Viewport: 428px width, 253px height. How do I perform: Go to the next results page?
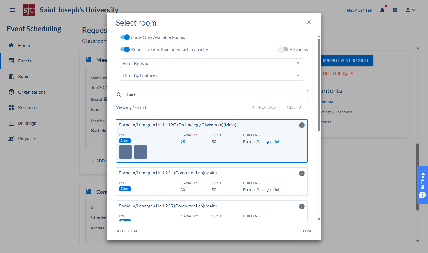pyautogui.click(x=294, y=107)
